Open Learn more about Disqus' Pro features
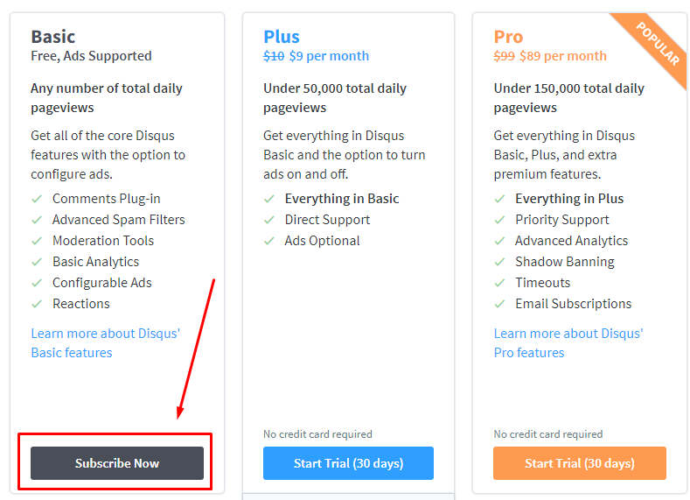690x500 pixels. [568, 342]
